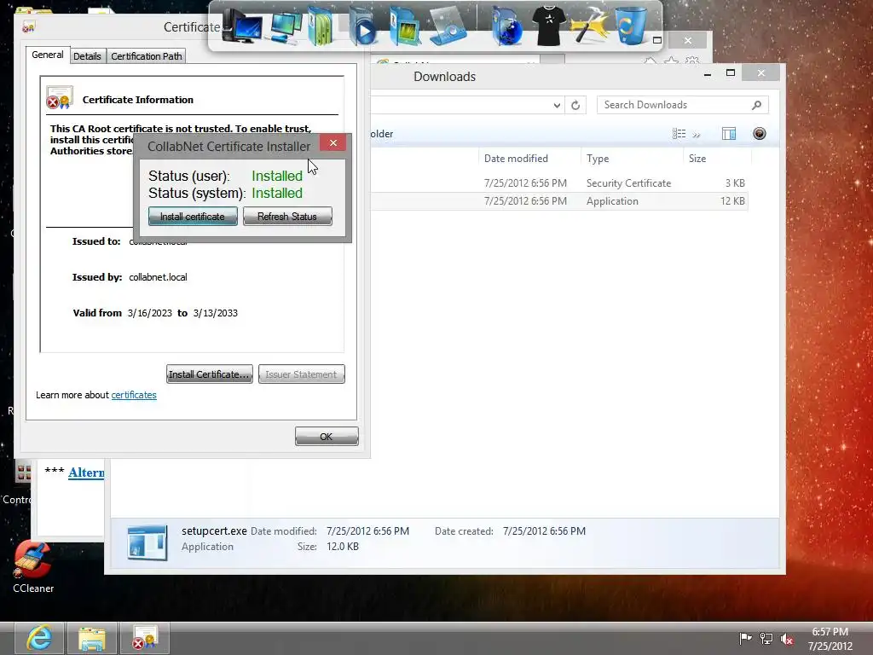
Task: Click OK in the Certificate dialog
Action: pyautogui.click(x=327, y=436)
